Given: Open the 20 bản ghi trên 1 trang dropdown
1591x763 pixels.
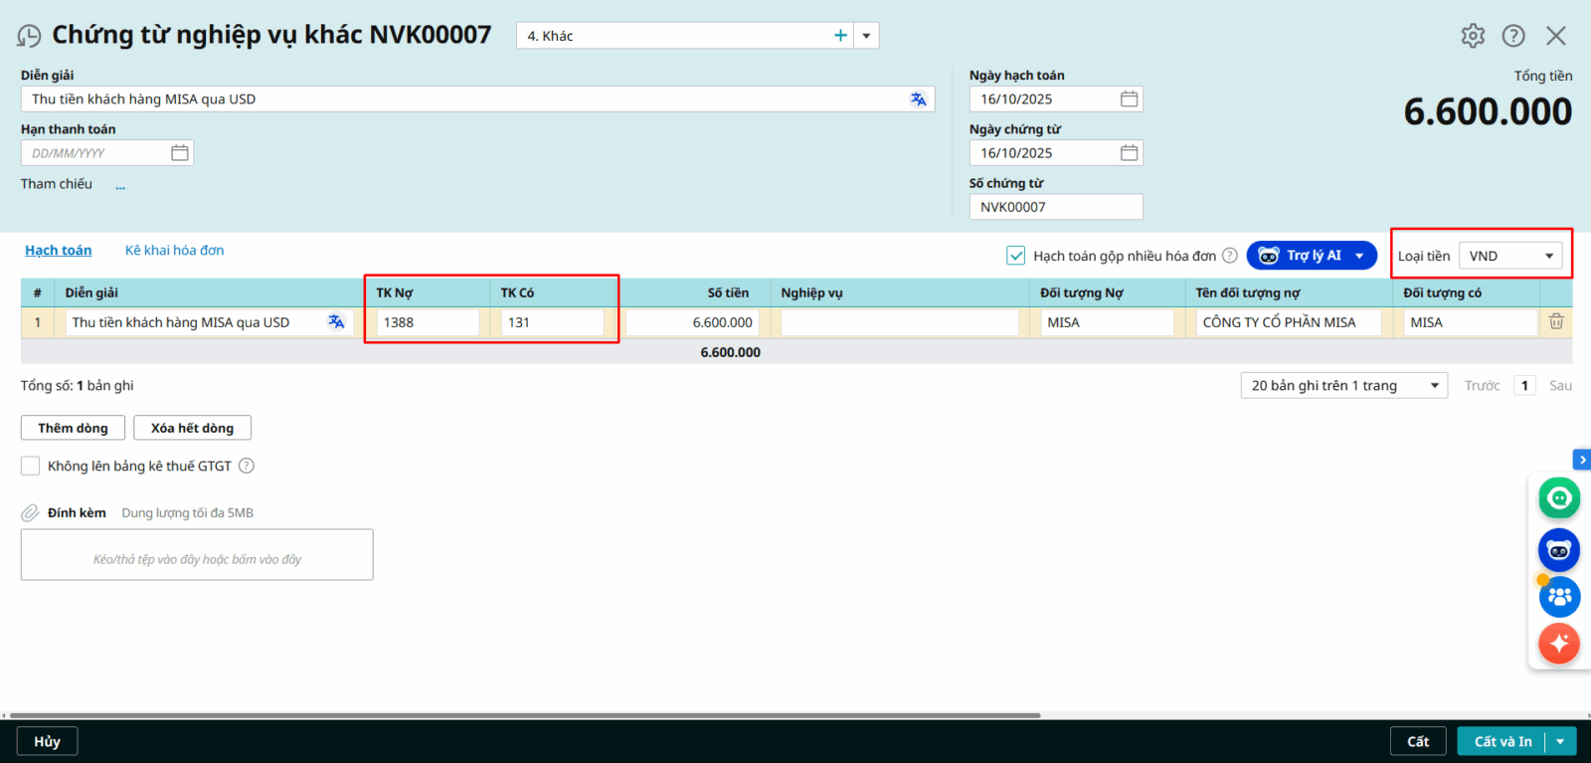Looking at the screenshot, I should [1343, 386].
